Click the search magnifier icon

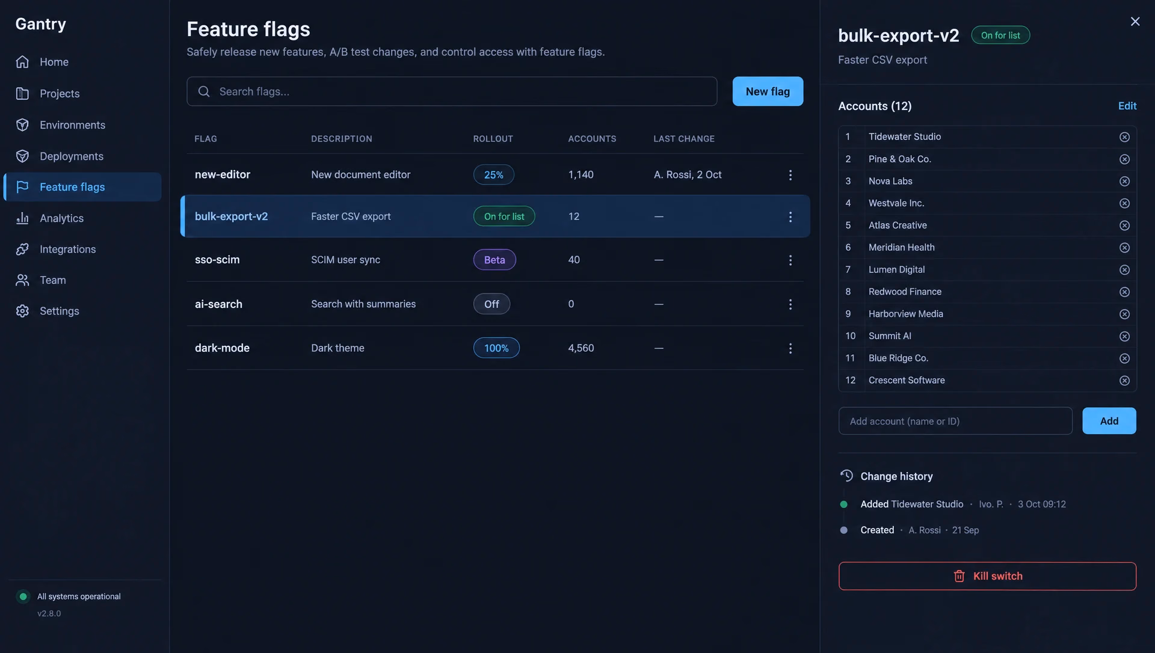point(204,91)
